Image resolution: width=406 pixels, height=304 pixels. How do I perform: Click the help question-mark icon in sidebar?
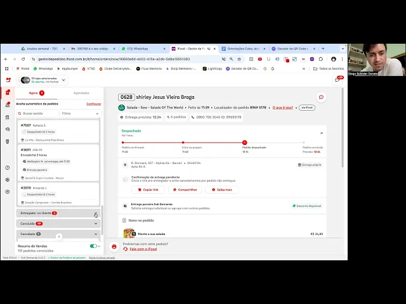pos(8,168)
